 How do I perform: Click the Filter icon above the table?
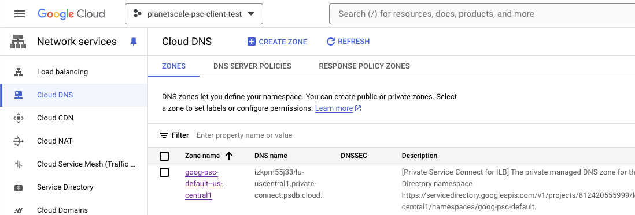coord(164,135)
